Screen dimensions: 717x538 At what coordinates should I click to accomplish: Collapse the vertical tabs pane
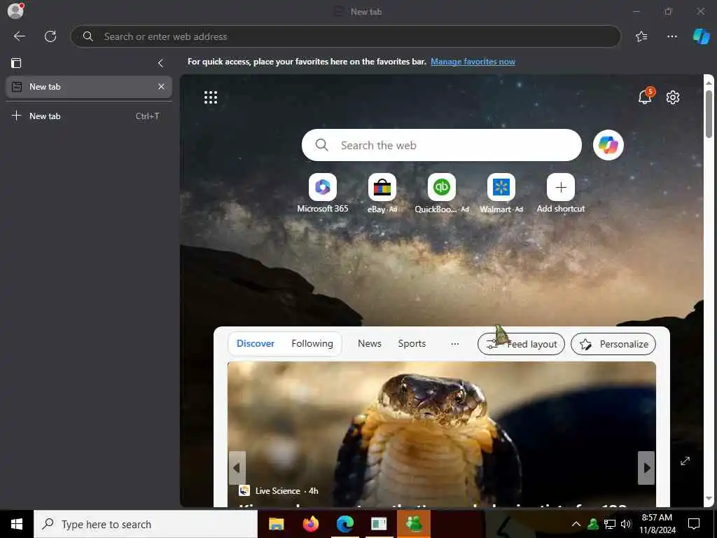coord(160,62)
